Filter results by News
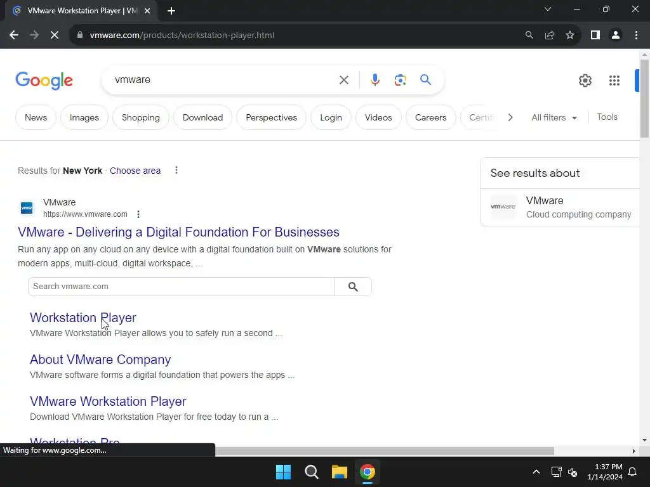This screenshot has height=487, width=650. (x=36, y=117)
